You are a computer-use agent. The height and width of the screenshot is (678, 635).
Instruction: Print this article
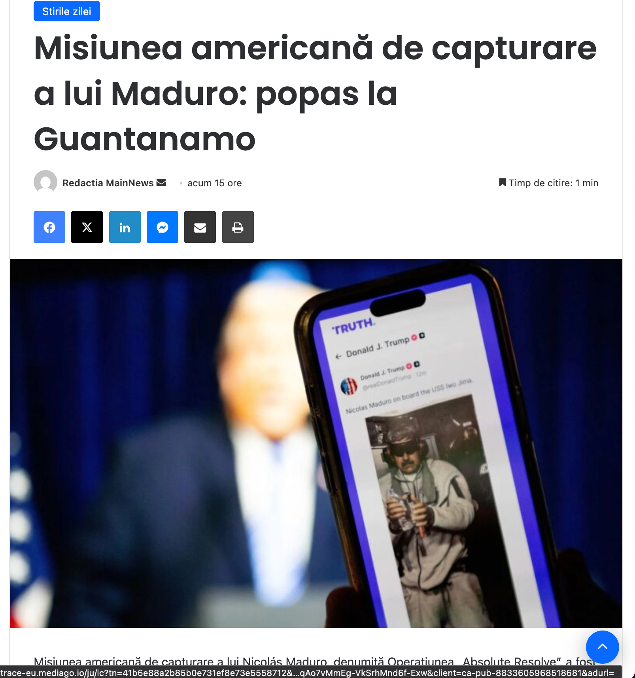(238, 227)
